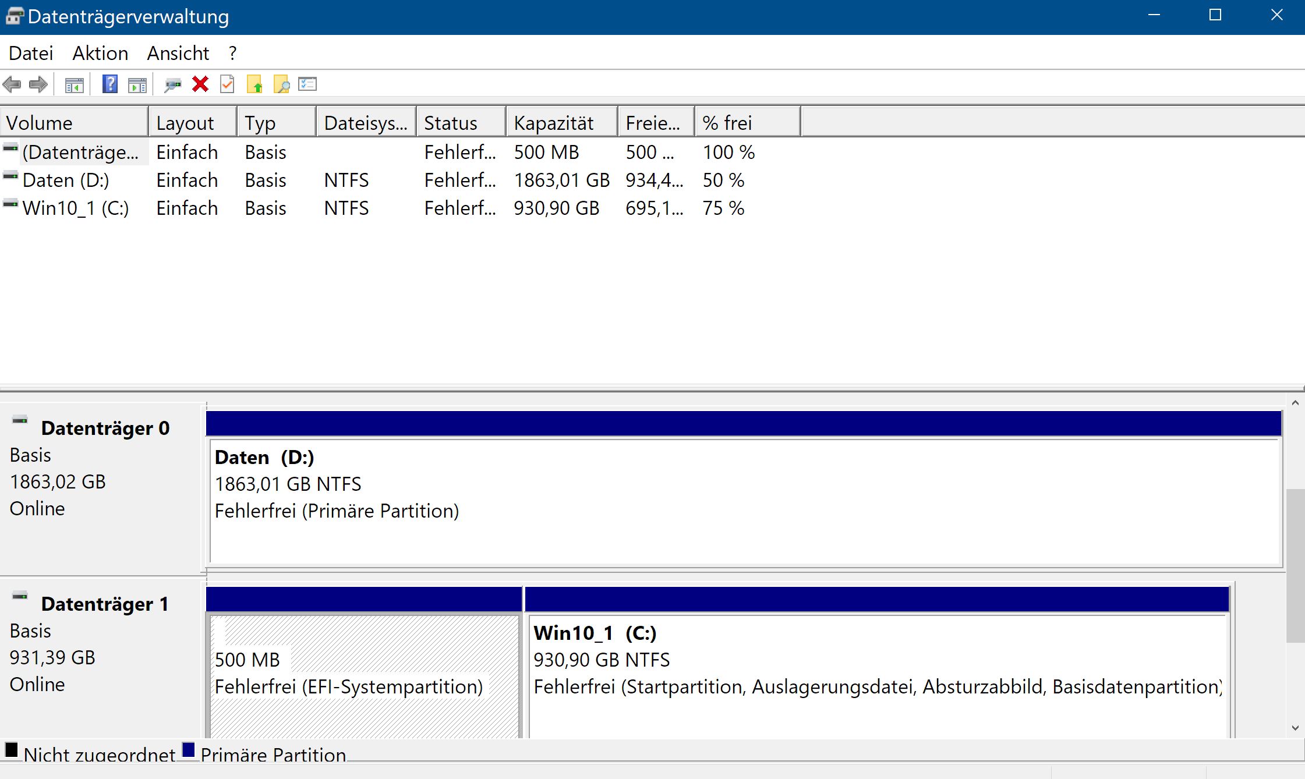
Task: Toggle the action pane icon
Action: (x=137, y=84)
